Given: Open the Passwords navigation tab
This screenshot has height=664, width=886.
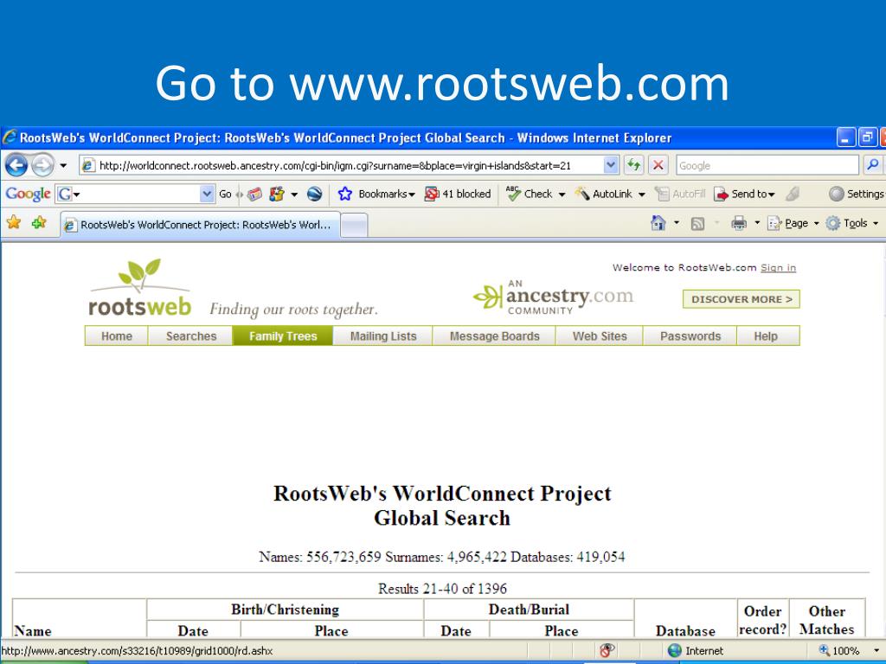Looking at the screenshot, I should click(x=690, y=336).
